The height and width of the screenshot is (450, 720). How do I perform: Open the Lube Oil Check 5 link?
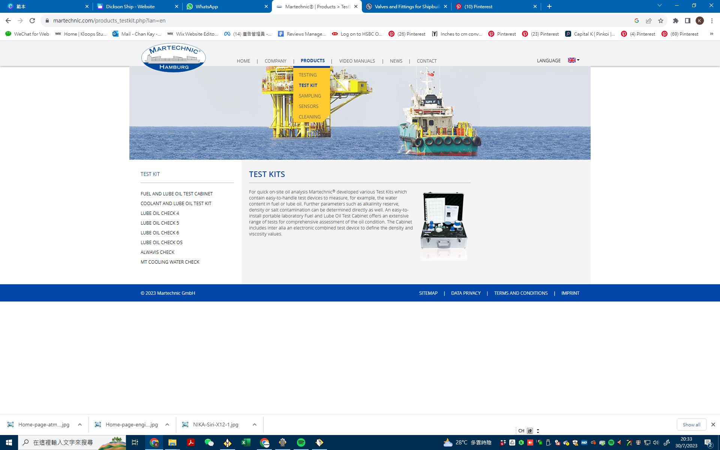[160, 223]
